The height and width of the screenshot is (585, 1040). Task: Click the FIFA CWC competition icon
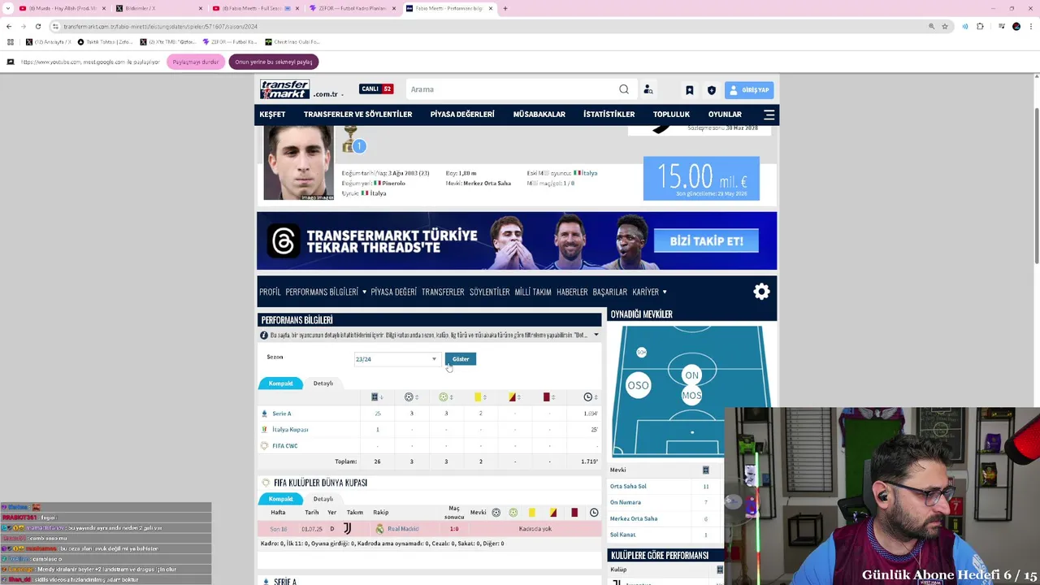tap(264, 446)
